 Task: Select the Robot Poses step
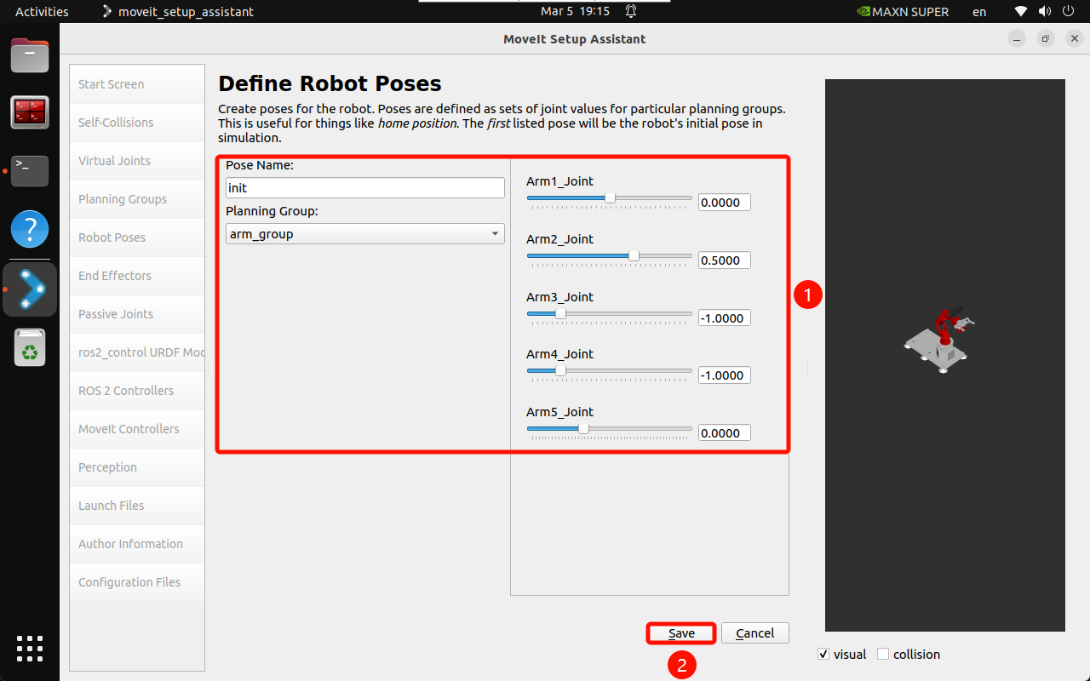click(x=137, y=237)
